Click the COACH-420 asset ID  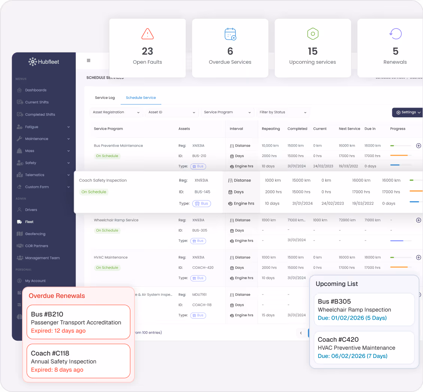[x=203, y=268]
